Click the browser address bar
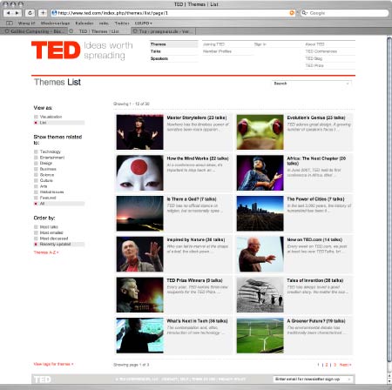 pos(173,13)
